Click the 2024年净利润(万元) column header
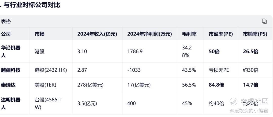The height and width of the screenshot is (117, 273). pyautogui.click(x=149, y=34)
